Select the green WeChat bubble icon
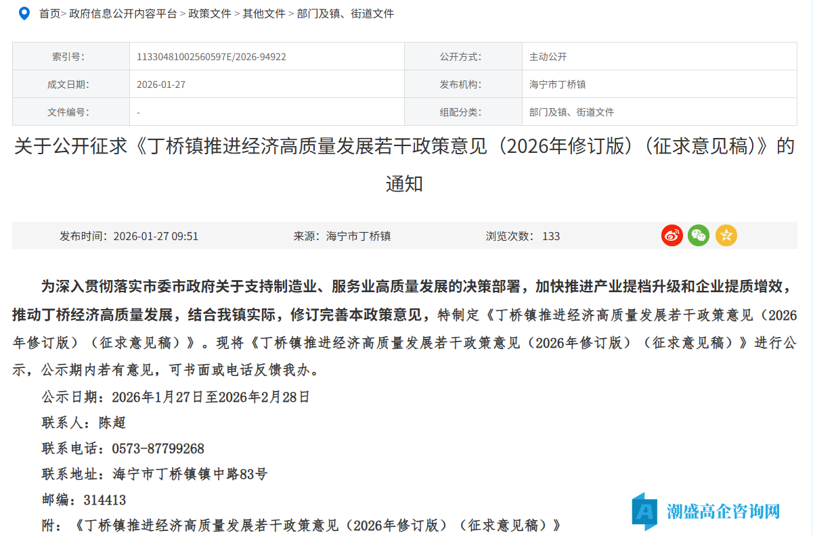This screenshot has width=813, height=535. point(699,235)
